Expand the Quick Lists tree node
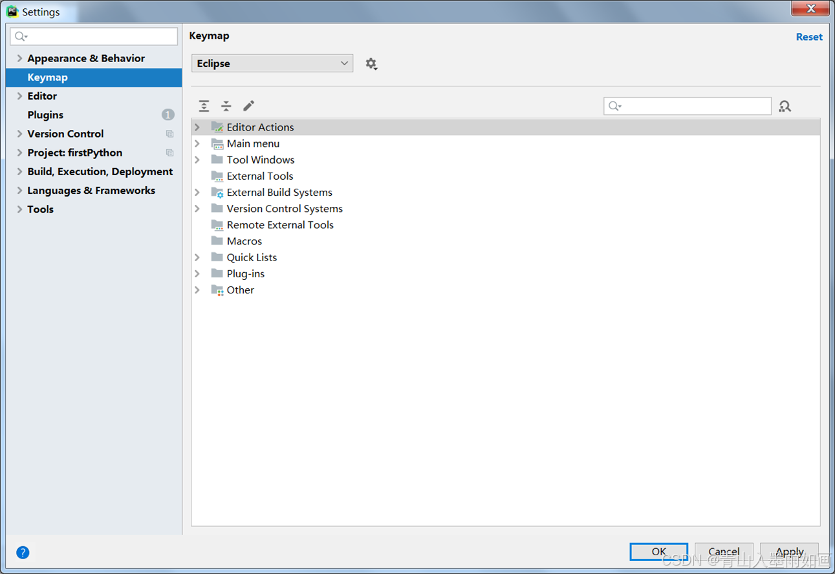Screen dimensions: 835x574 point(197,257)
